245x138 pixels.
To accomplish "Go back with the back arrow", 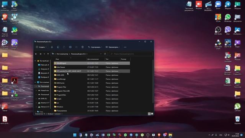I will point(36,54).
